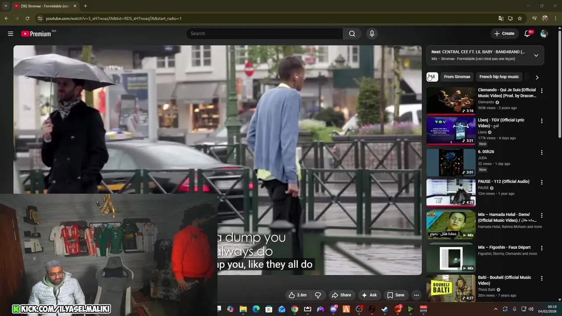Screen dimensions: 562x316
Task: Open options for 6. 00h26 video
Action: [541, 153]
